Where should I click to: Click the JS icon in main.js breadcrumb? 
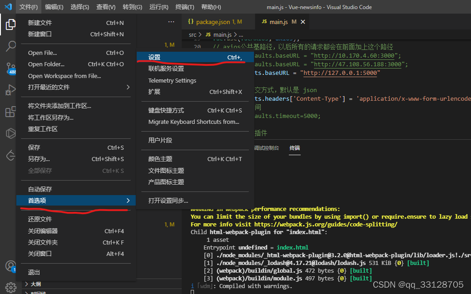coord(208,35)
